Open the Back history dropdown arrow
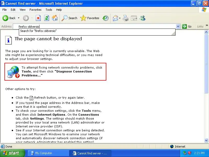Screen dimensions: 209x157 19,18
